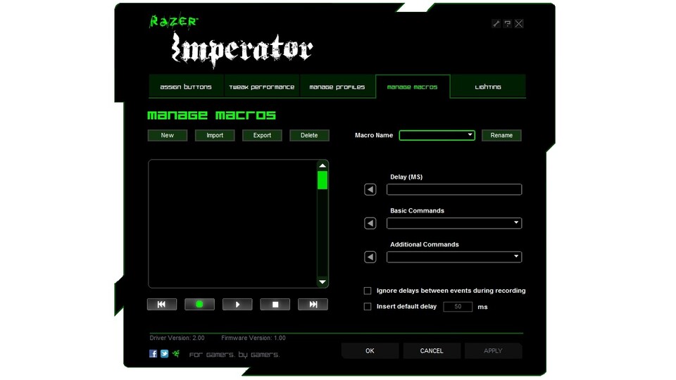Enable ignore delays between events during recording

[x=368, y=291]
